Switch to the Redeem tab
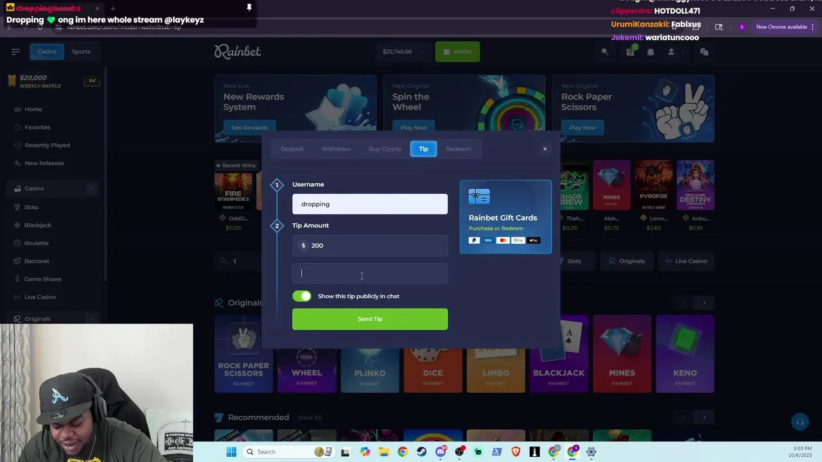The height and width of the screenshot is (462, 822). tap(459, 149)
